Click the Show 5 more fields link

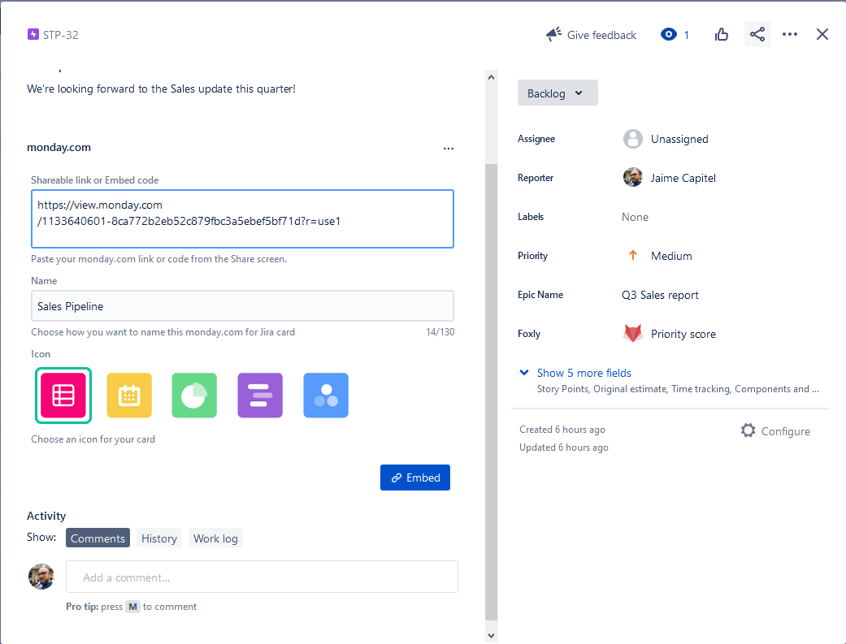[x=584, y=373]
